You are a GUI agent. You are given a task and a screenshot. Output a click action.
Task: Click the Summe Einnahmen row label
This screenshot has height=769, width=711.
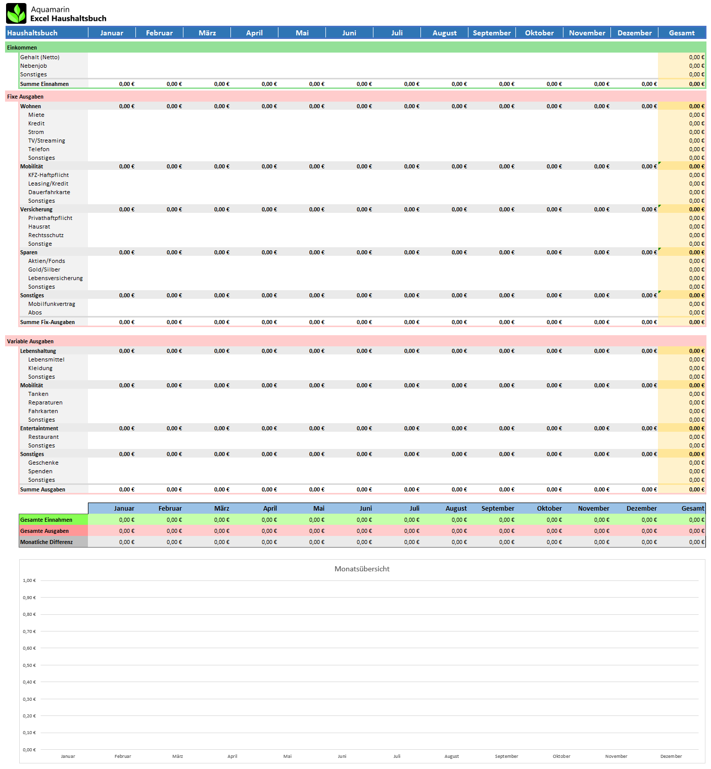pyautogui.click(x=44, y=84)
